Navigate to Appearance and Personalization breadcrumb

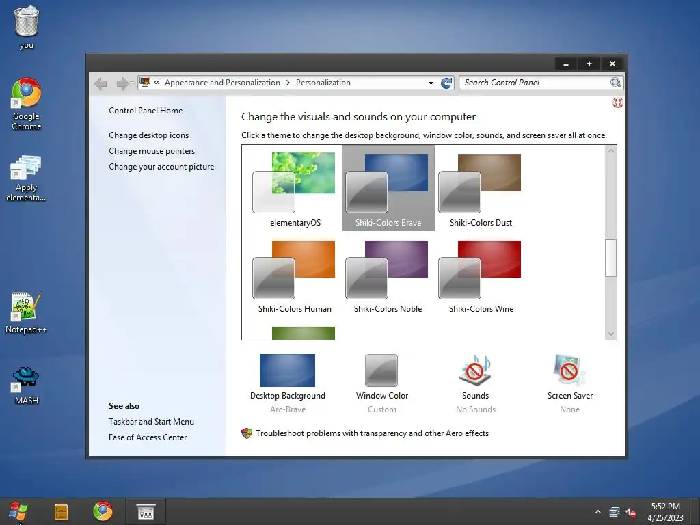222,83
